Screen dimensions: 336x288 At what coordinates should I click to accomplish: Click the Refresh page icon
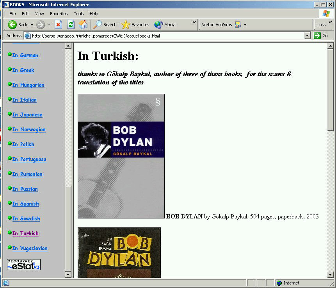[x=71, y=25]
